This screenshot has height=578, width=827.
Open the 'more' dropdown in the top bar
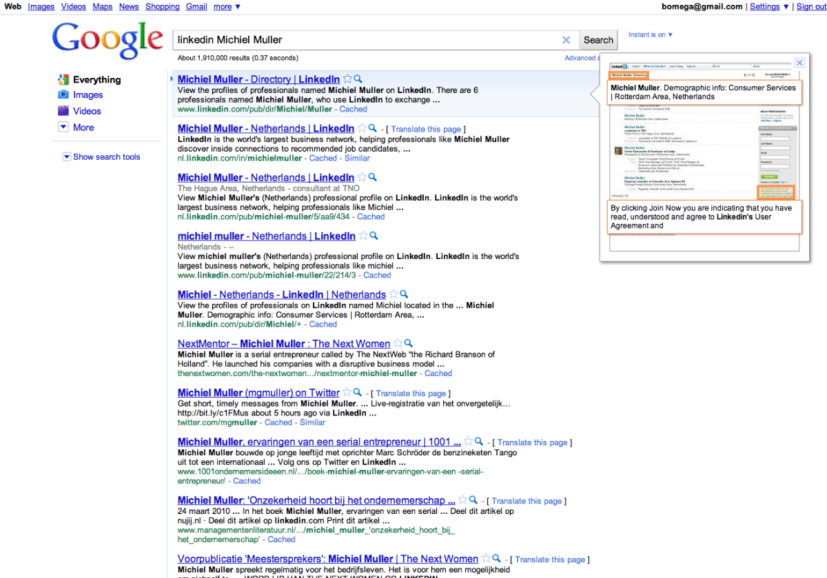[x=227, y=6]
